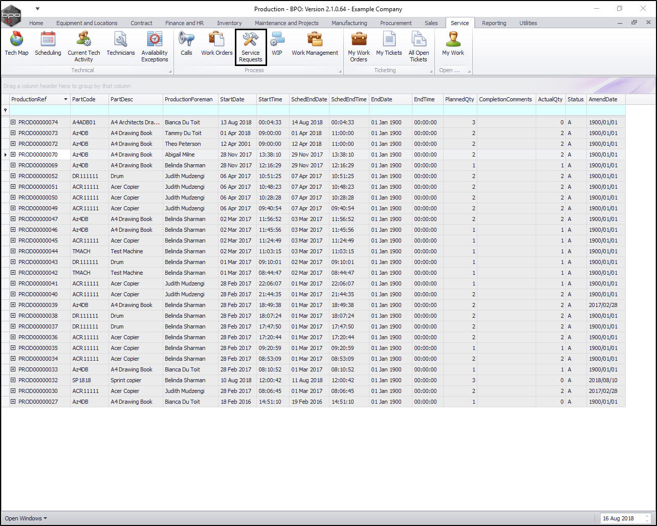
Task: Expand row PROD00000027
Action: (x=13, y=402)
